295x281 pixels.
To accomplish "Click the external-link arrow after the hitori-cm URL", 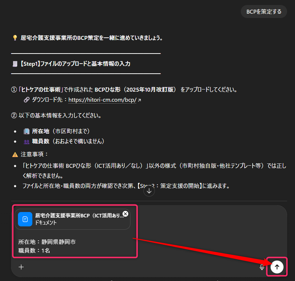I will coord(139,100).
